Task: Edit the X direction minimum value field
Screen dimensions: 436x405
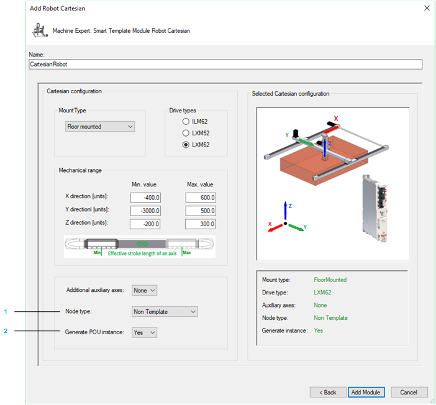Action: click(146, 198)
